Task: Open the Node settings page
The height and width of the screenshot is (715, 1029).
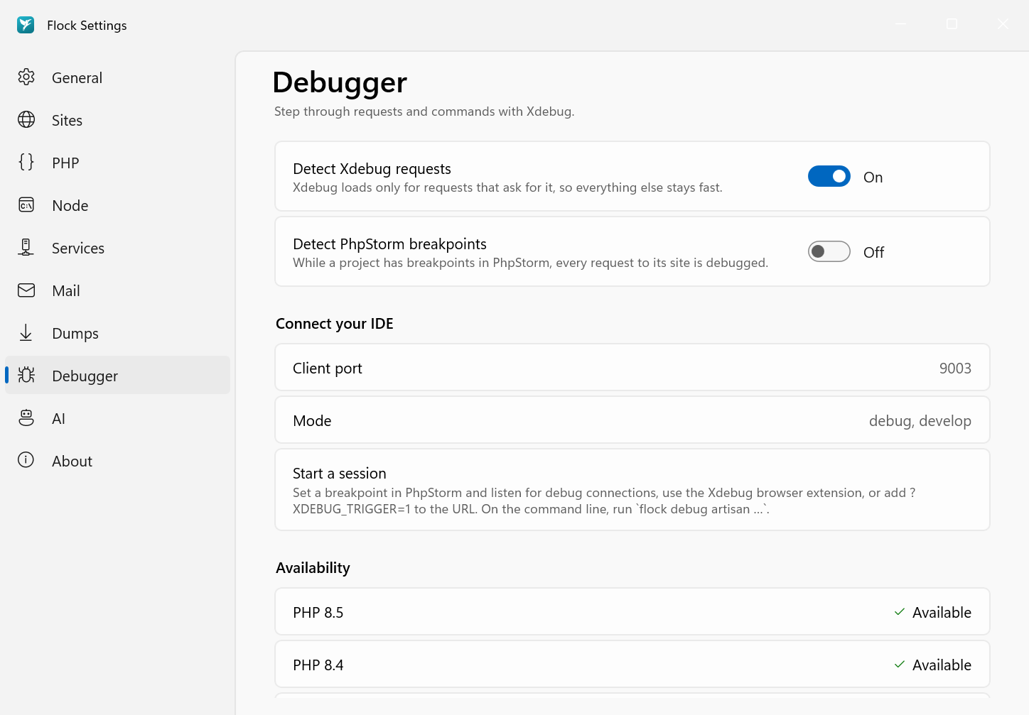Action: coord(117,204)
